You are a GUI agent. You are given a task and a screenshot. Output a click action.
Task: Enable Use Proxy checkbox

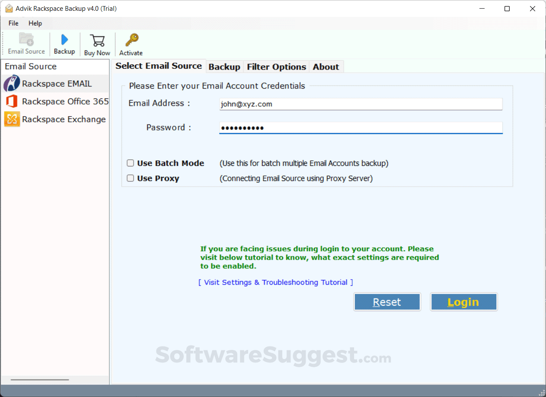pyautogui.click(x=130, y=178)
